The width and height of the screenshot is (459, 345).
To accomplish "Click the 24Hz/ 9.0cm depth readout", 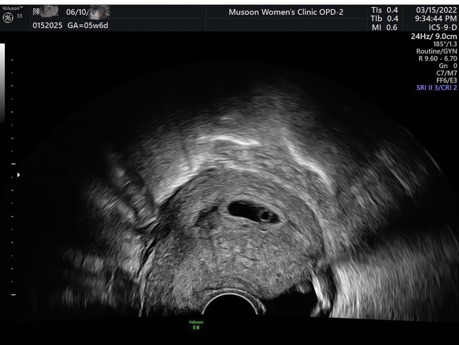I will click(x=434, y=36).
